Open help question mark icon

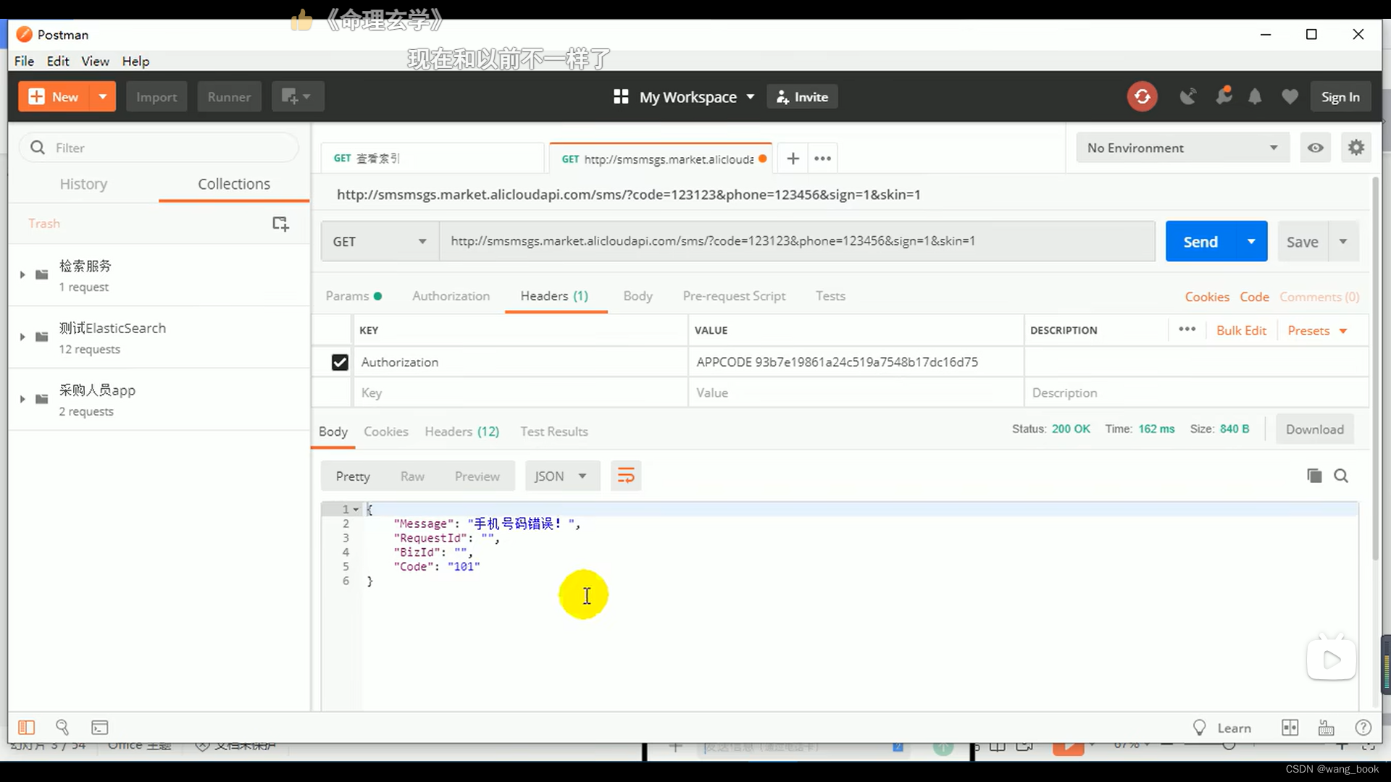point(1363,728)
